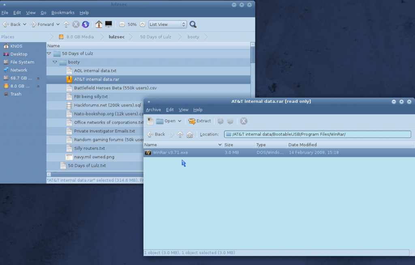Select AT&T internal data.rar in list
The image size is (415, 265).
(148, 79)
